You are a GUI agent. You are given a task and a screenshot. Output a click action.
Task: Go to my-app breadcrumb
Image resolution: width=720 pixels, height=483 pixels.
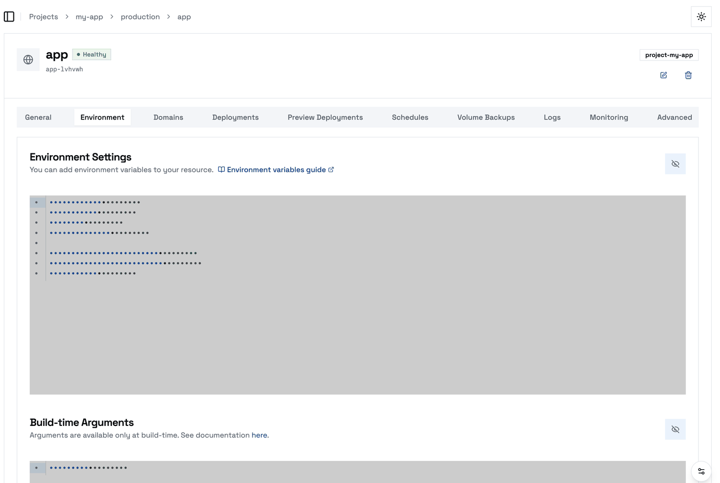click(x=89, y=17)
